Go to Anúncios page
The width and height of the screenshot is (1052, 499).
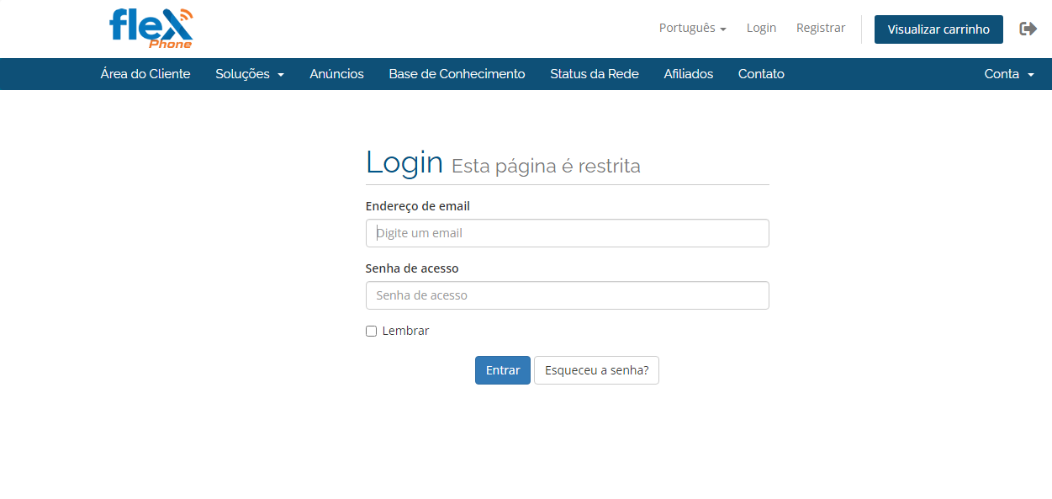point(336,74)
